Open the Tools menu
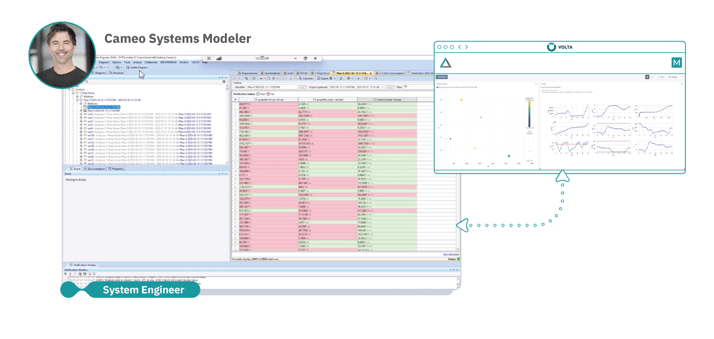This screenshot has width=714, height=339. tap(127, 62)
